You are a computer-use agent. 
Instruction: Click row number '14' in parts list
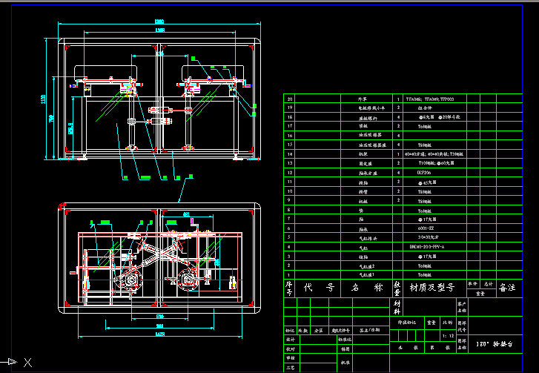point(289,154)
